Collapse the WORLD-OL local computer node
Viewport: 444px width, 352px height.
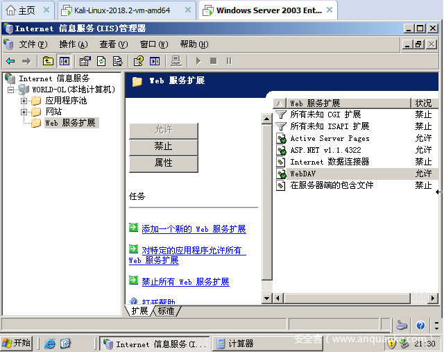coord(11,90)
